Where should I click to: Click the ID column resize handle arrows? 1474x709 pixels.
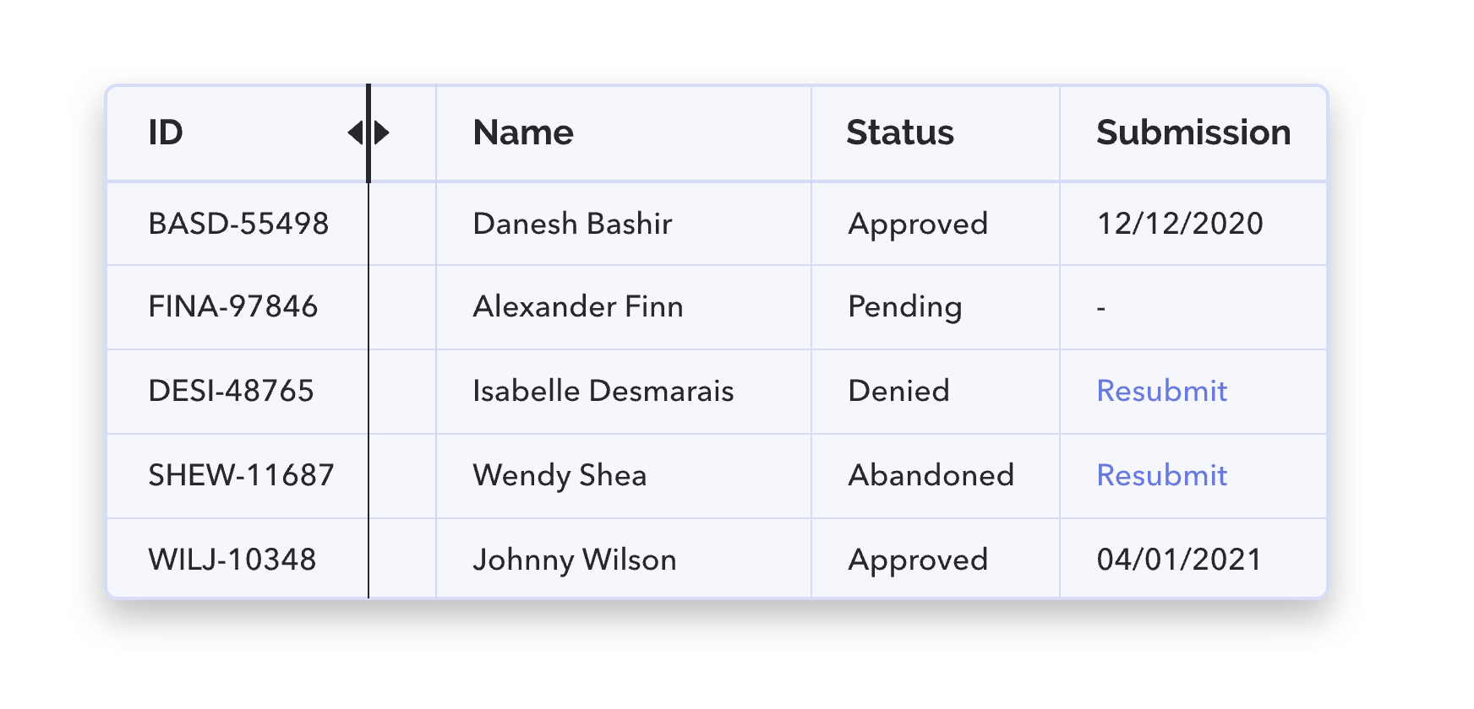tap(368, 133)
